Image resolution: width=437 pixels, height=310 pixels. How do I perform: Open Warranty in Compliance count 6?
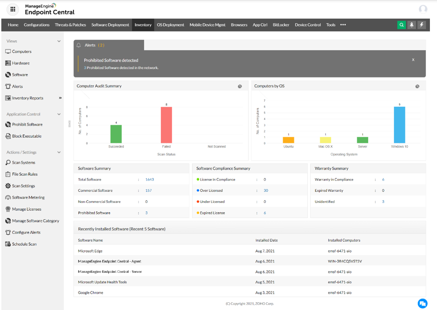click(383, 179)
